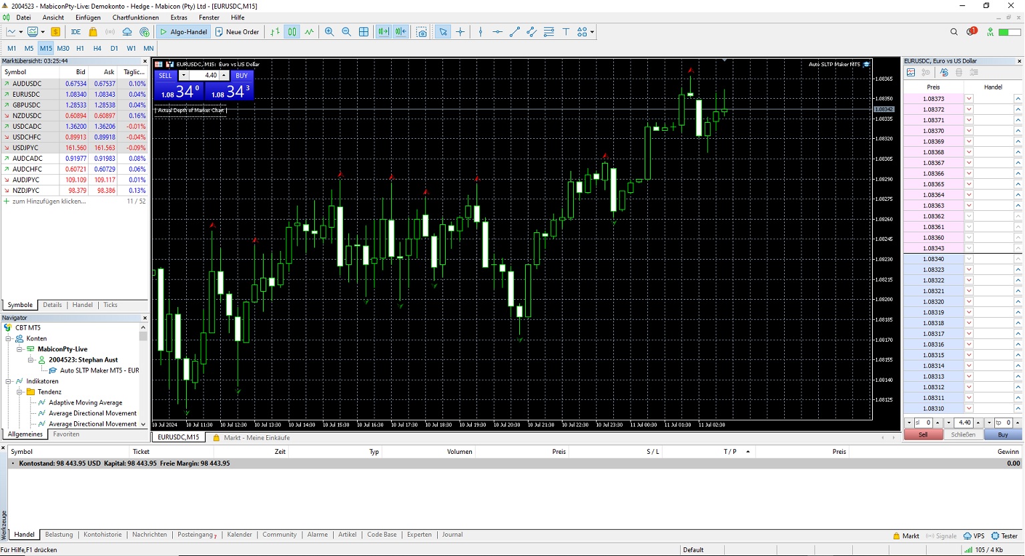
Task: Open the Extras menu
Action: pyautogui.click(x=179, y=17)
